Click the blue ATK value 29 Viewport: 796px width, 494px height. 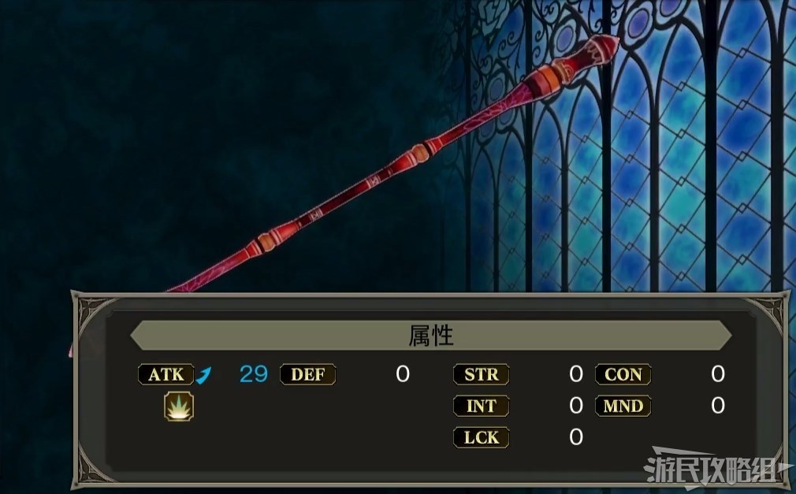pos(253,374)
